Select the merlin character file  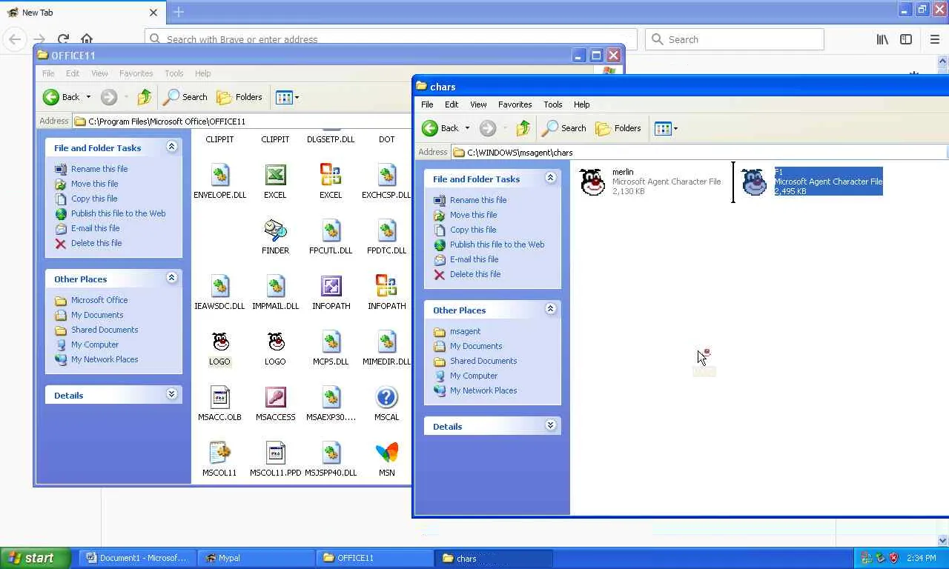(x=649, y=182)
